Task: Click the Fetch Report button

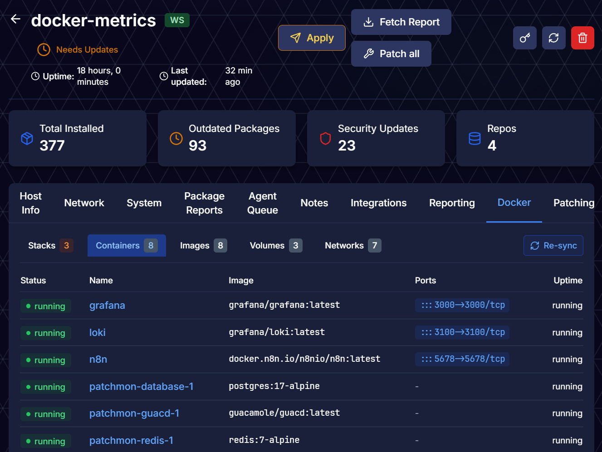Action: 401,22
